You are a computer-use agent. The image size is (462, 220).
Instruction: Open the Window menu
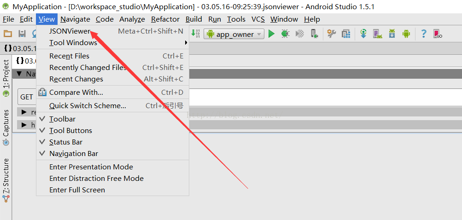click(x=284, y=19)
